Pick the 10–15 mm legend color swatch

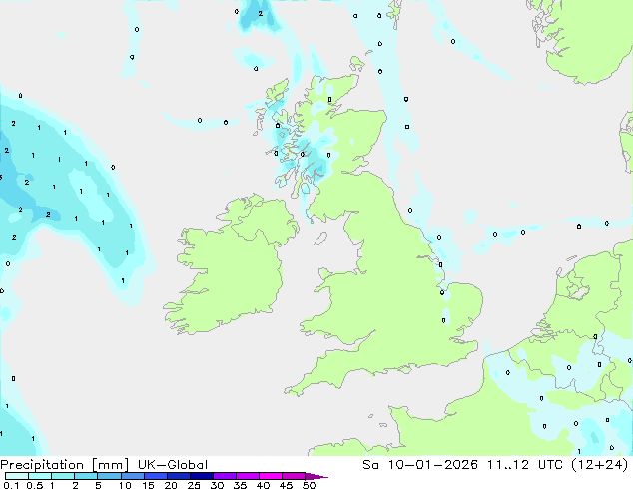click(132, 476)
